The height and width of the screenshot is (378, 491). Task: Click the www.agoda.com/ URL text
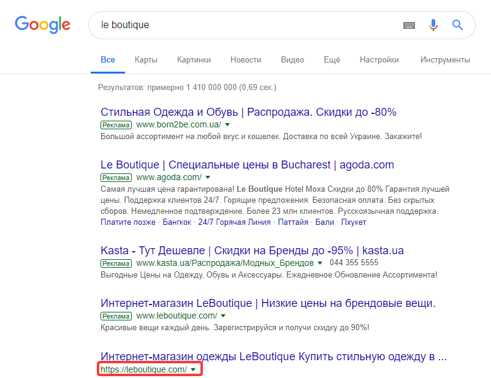click(169, 178)
